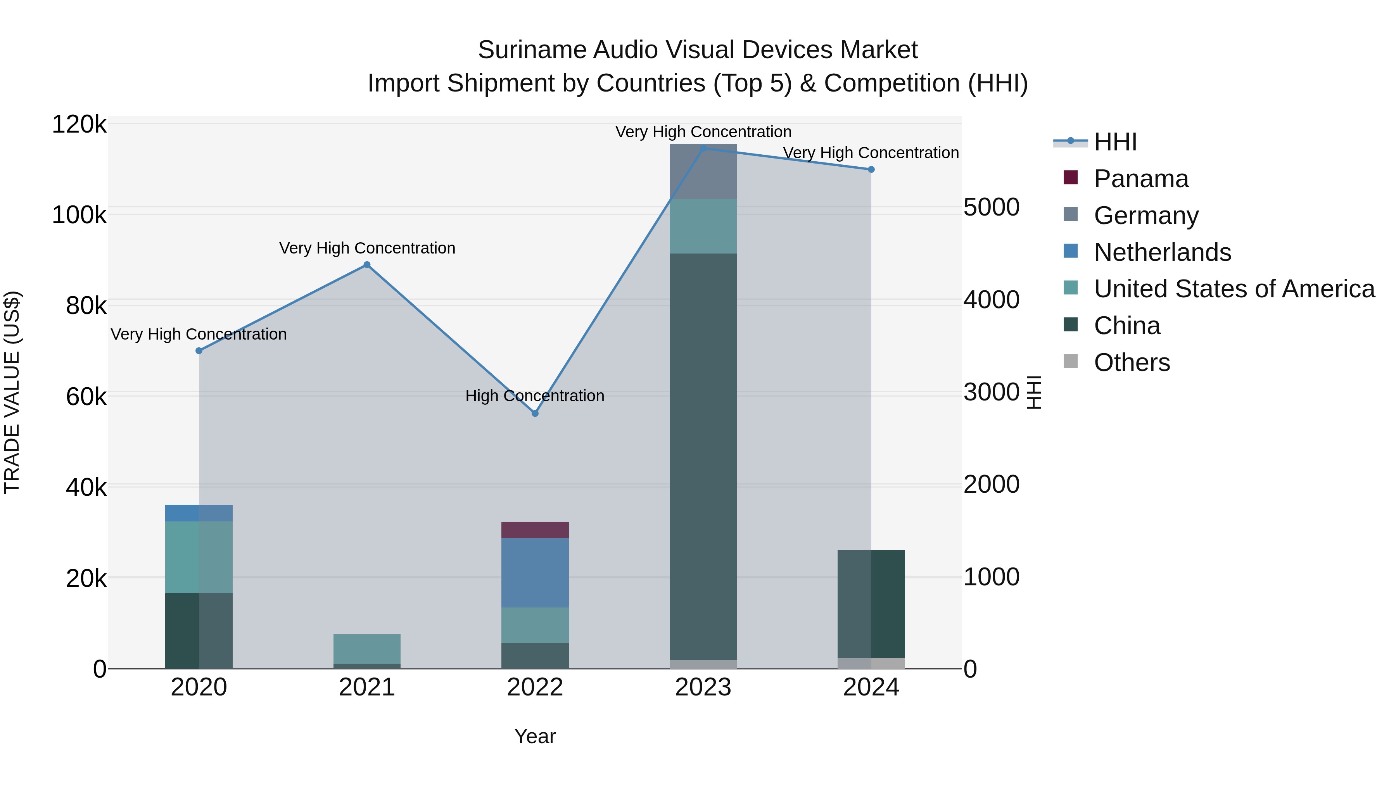Click the 3000 HHI axis tick label
Image resolution: width=1396 pixels, height=785 pixels.
[992, 392]
